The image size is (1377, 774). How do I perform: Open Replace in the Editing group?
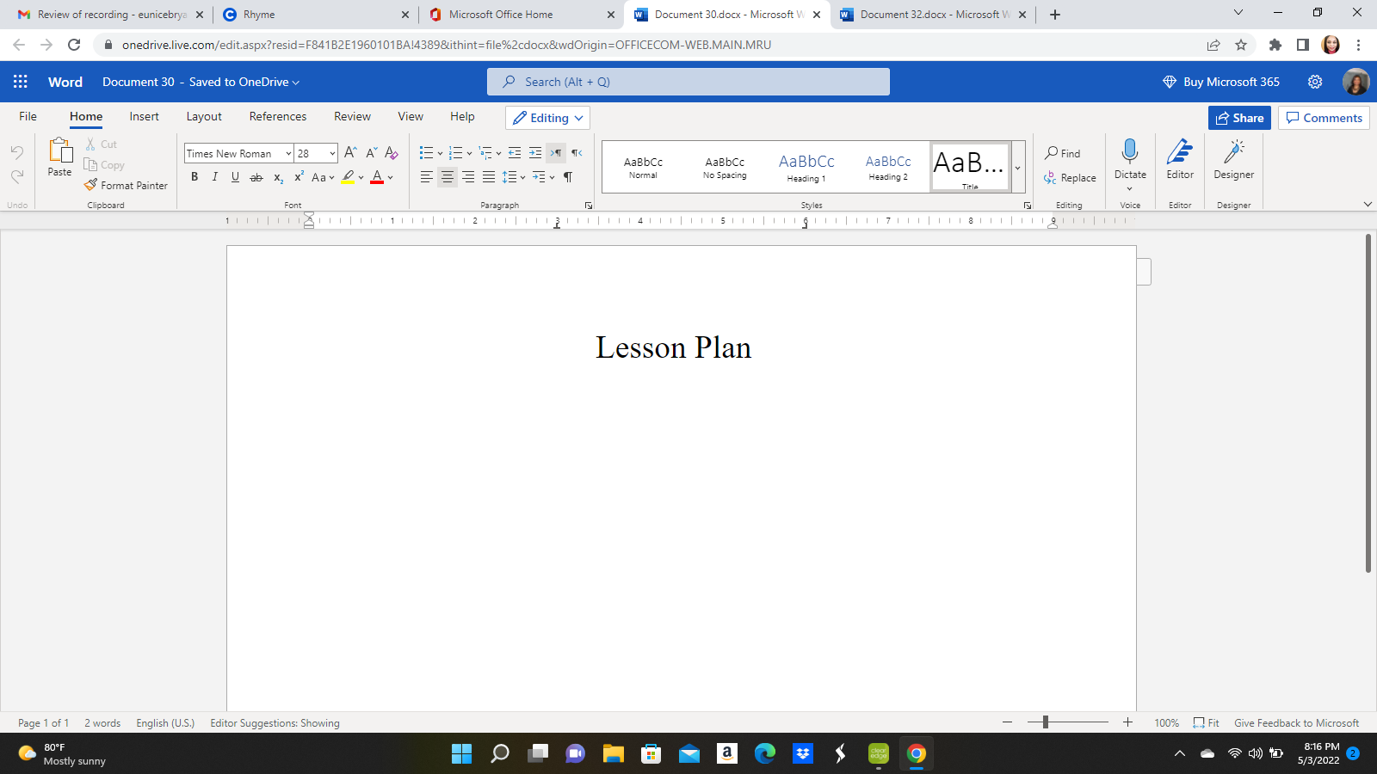click(1070, 178)
